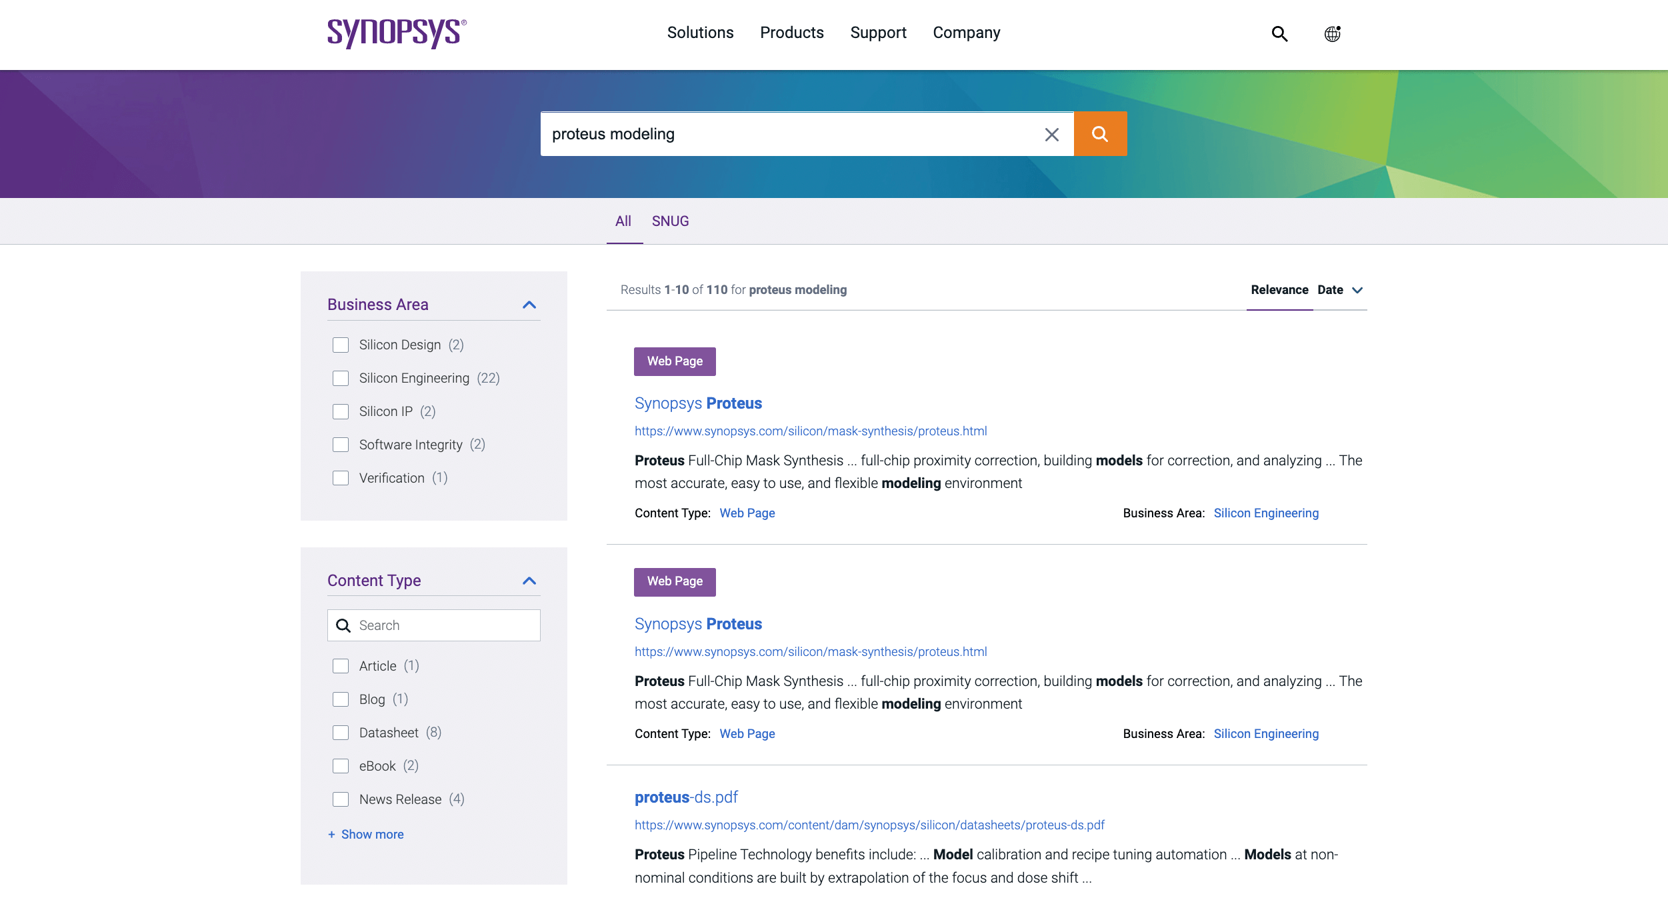The height and width of the screenshot is (900, 1668).
Task: Check the Silicon Engineering filter
Action: 341,378
